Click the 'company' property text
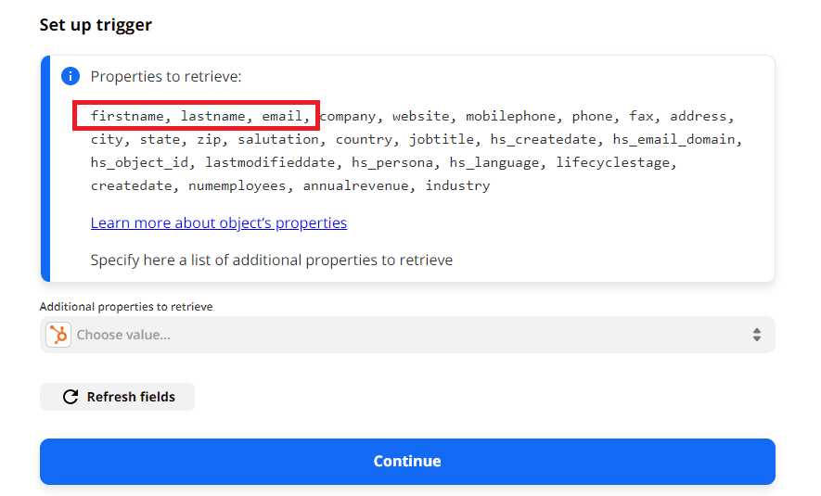 coord(347,117)
